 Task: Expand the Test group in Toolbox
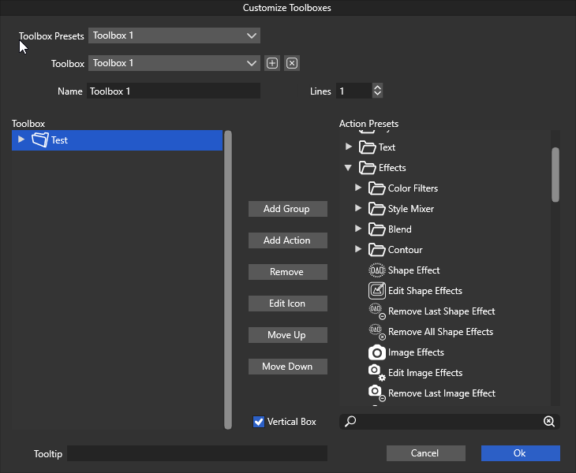click(21, 140)
